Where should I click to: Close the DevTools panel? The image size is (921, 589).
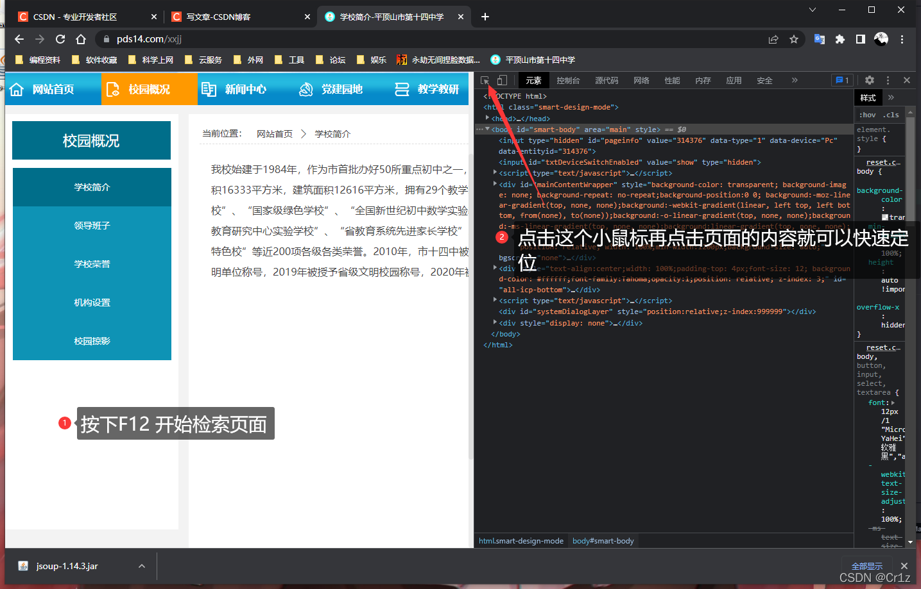click(x=907, y=80)
